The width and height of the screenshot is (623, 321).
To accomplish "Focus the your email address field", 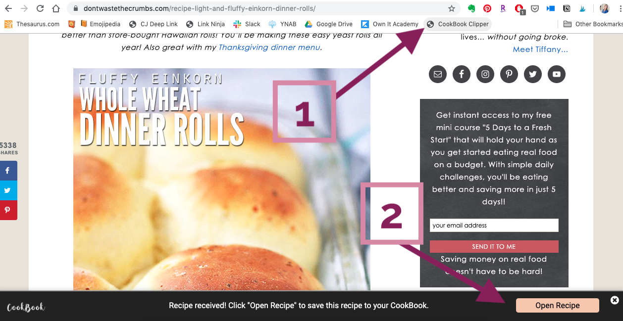I will pyautogui.click(x=494, y=225).
